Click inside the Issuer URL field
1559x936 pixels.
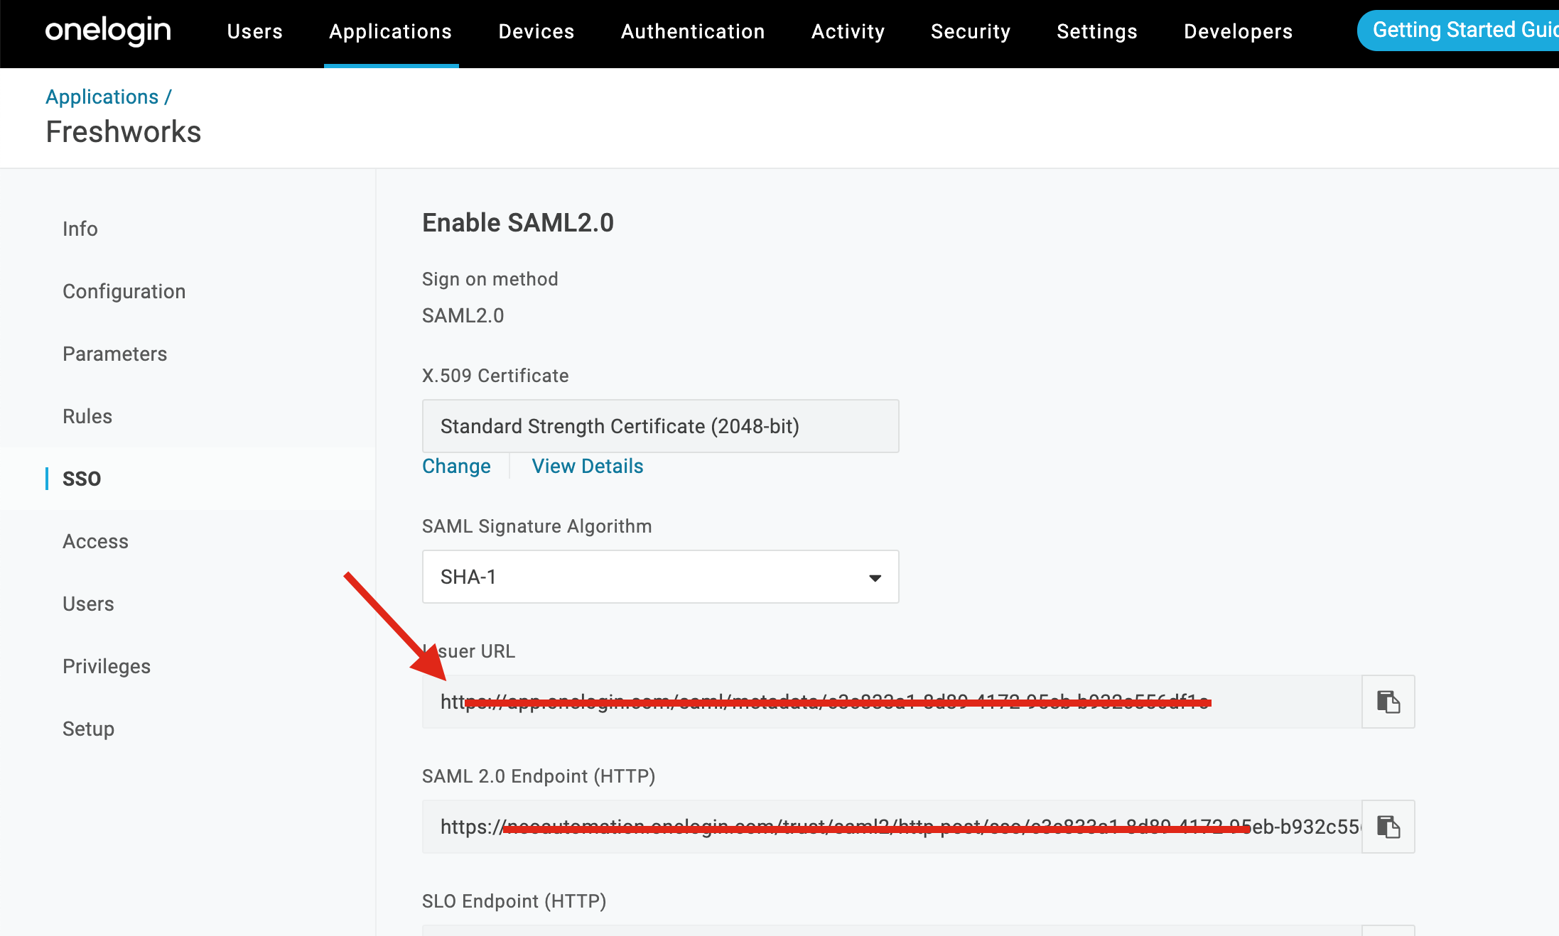(888, 702)
